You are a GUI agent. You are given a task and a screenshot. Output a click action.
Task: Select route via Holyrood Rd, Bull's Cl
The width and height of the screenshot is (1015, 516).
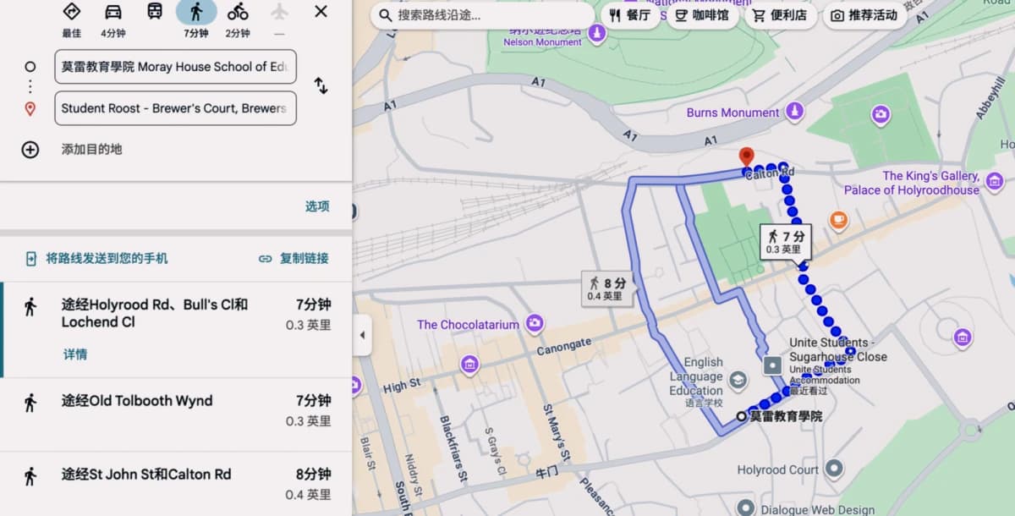tap(176, 330)
